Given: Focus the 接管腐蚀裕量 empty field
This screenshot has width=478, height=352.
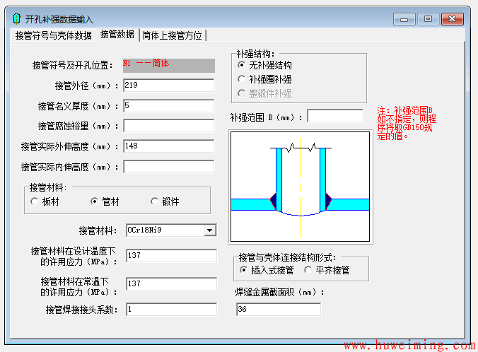Looking at the screenshot, I should [168, 126].
